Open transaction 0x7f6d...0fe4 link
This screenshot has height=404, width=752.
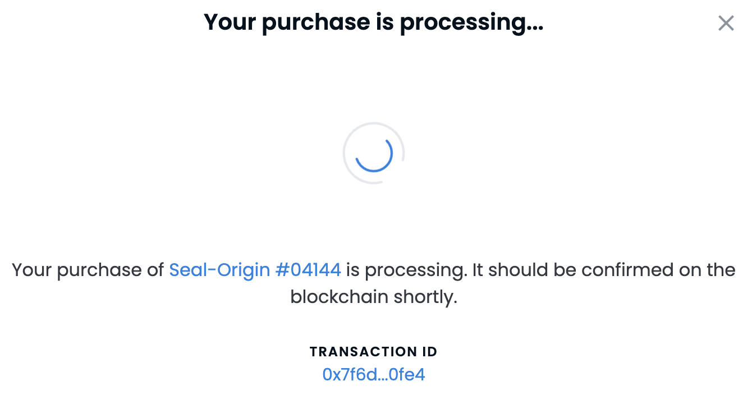tap(374, 374)
